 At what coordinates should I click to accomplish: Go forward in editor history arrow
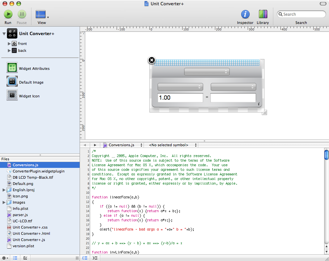pos(95,145)
